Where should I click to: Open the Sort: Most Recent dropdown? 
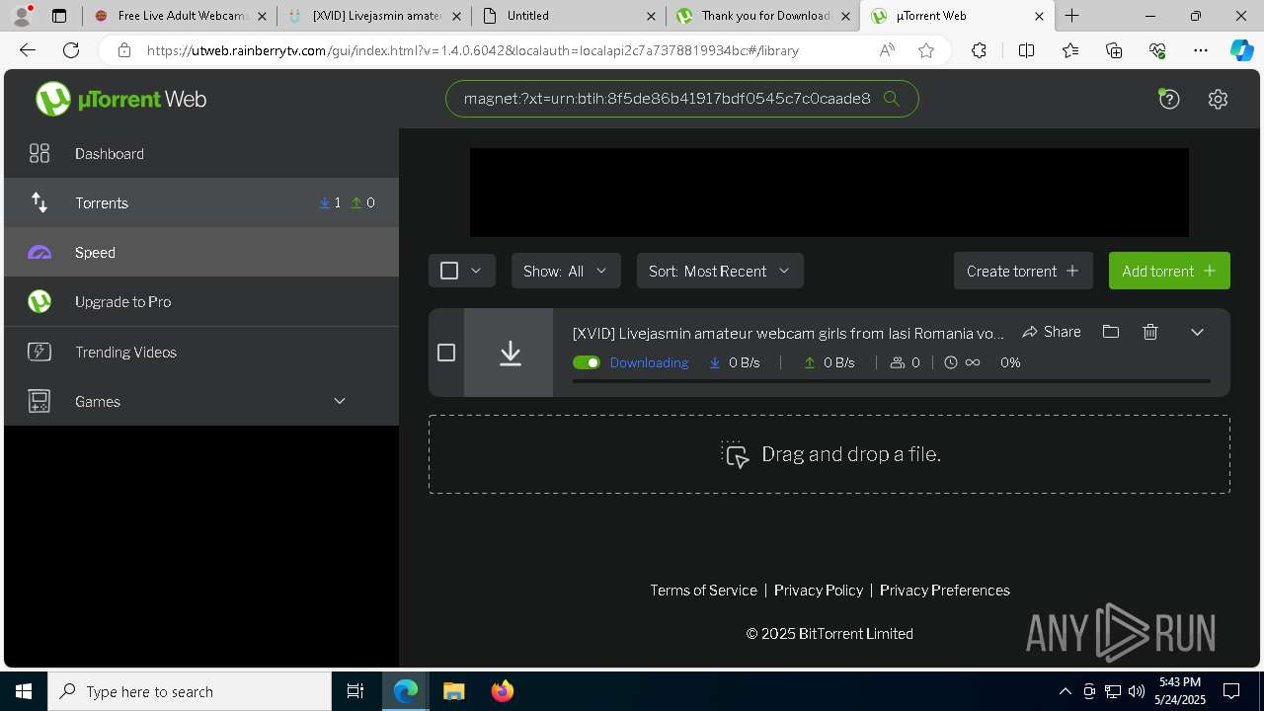[x=720, y=271]
